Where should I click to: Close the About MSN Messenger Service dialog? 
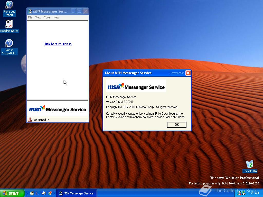pyautogui.click(x=188, y=73)
